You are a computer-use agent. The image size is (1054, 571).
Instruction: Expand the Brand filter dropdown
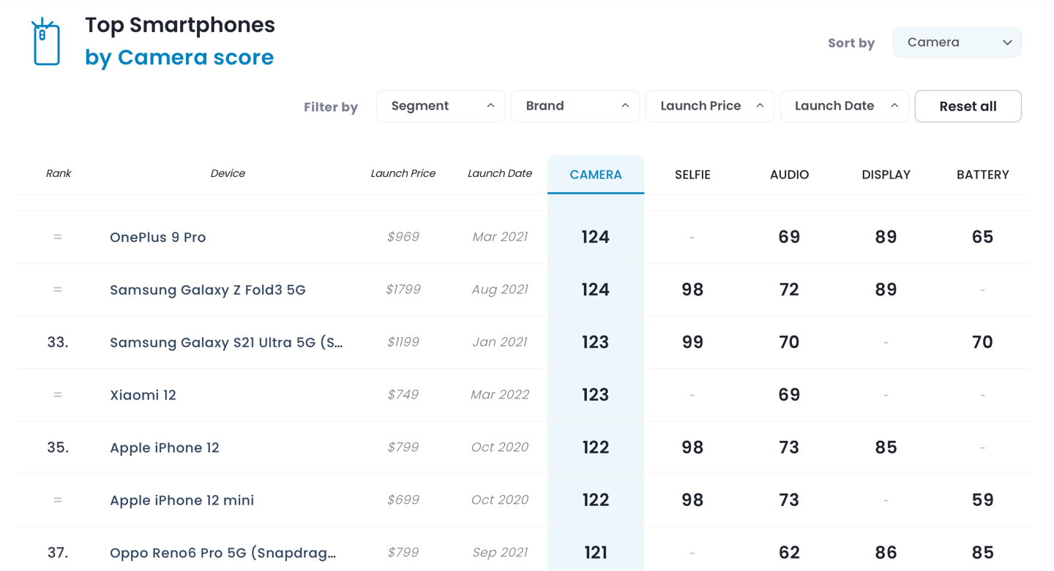coord(575,106)
